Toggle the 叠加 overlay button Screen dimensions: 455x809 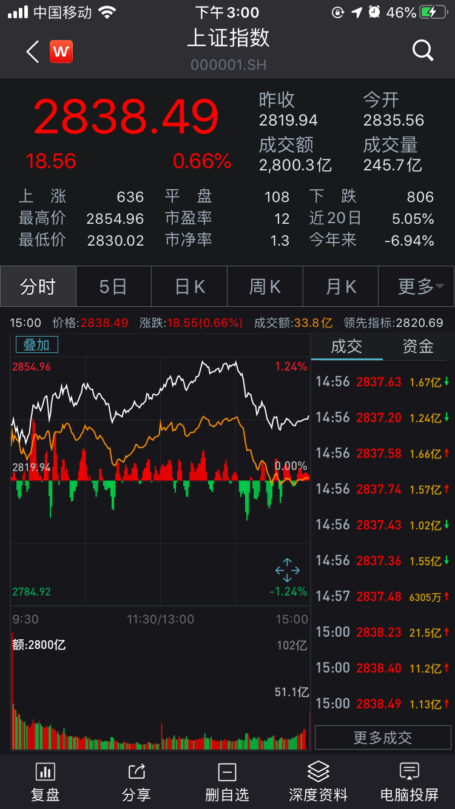pos(36,345)
